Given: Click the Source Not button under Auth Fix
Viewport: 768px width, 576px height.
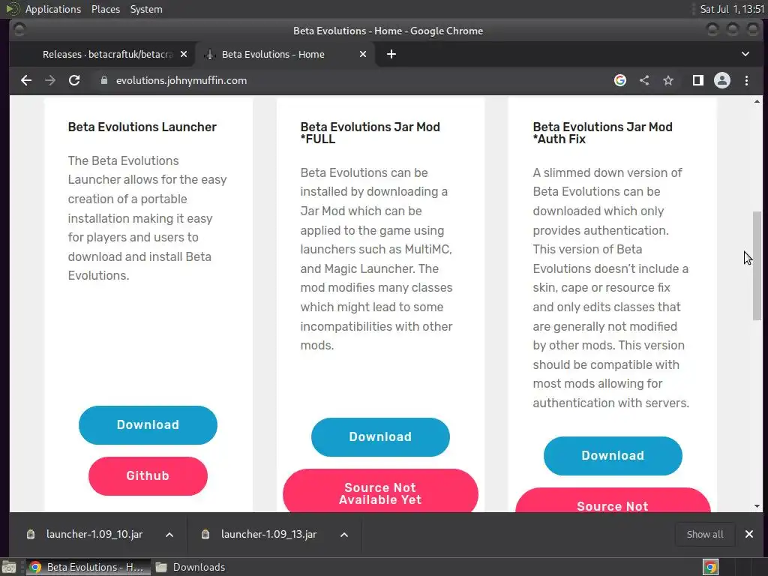Looking at the screenshot, I should 613,501.
